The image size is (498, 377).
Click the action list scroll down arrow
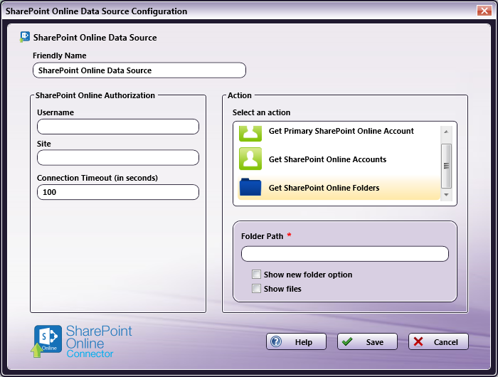tap(446, 195)
